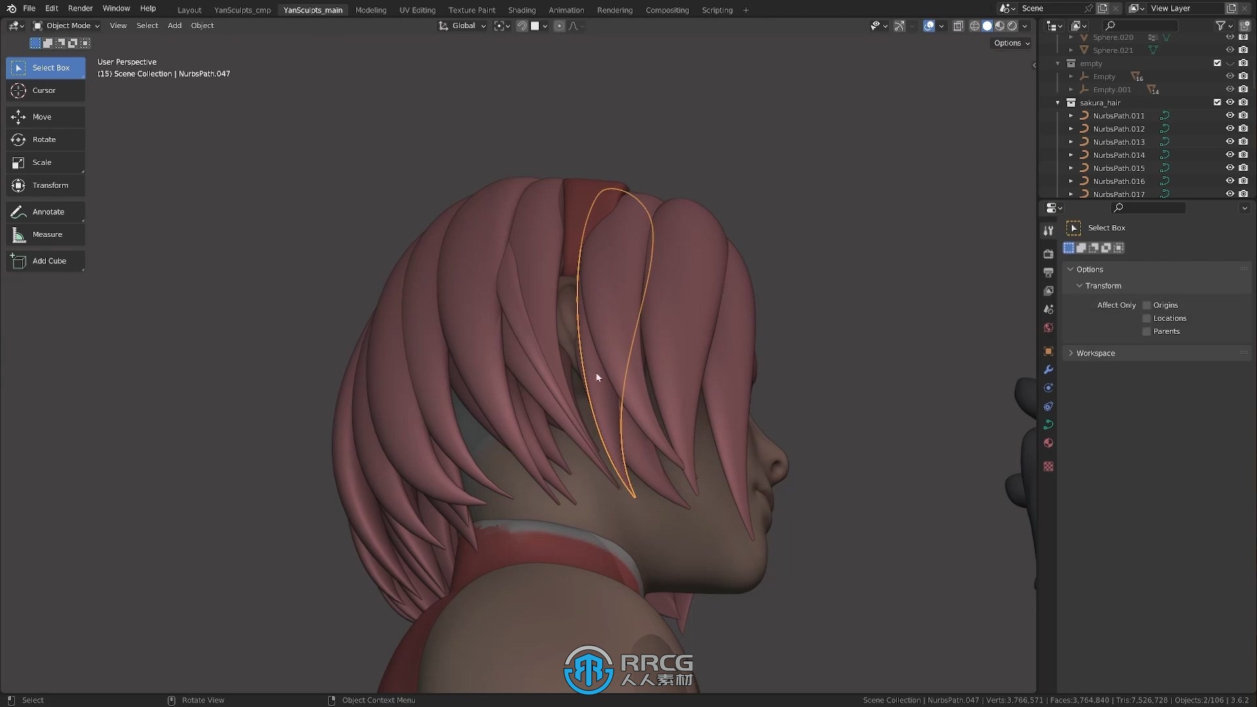Viewport: 1257px width, 707px height.
Task: Select the Add Cube tool
Action: pos(45,261)
